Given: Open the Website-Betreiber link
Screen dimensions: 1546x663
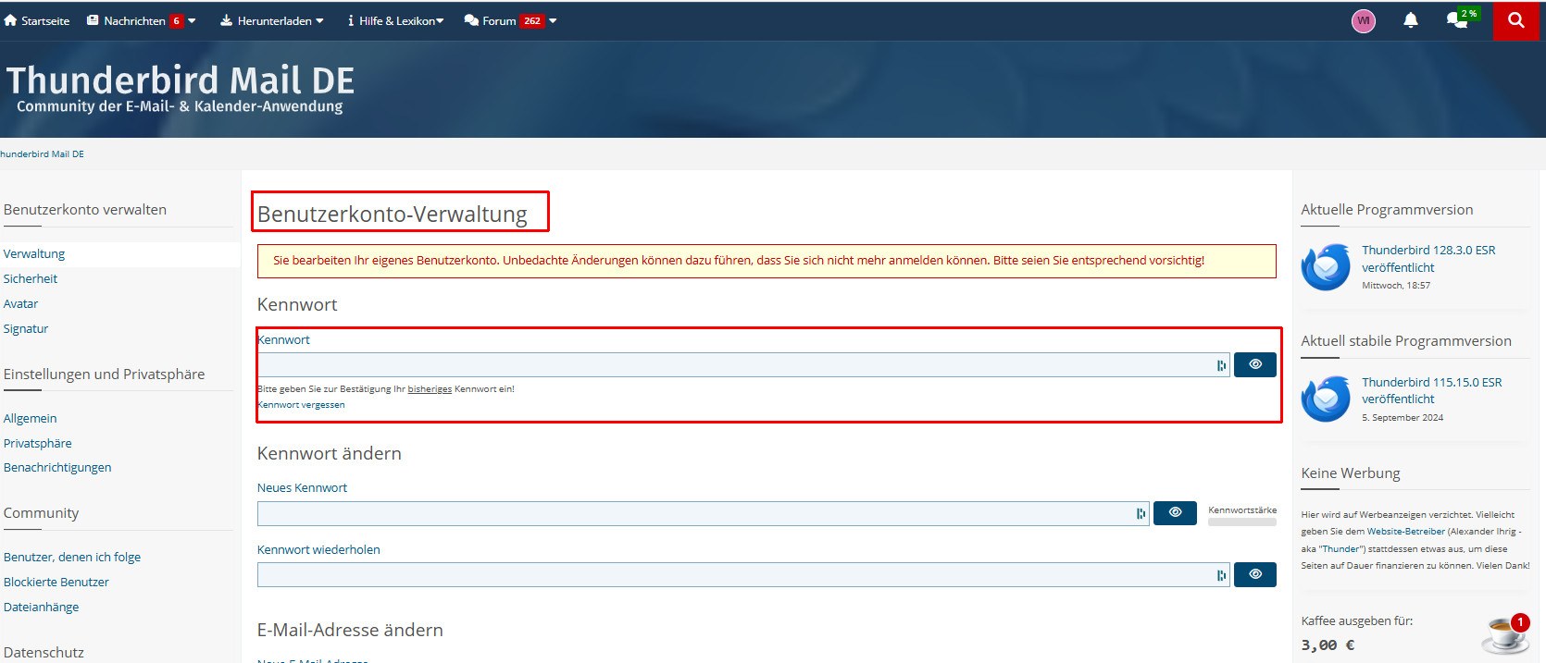Looking at the screenshot, I should click(1405, 532).
